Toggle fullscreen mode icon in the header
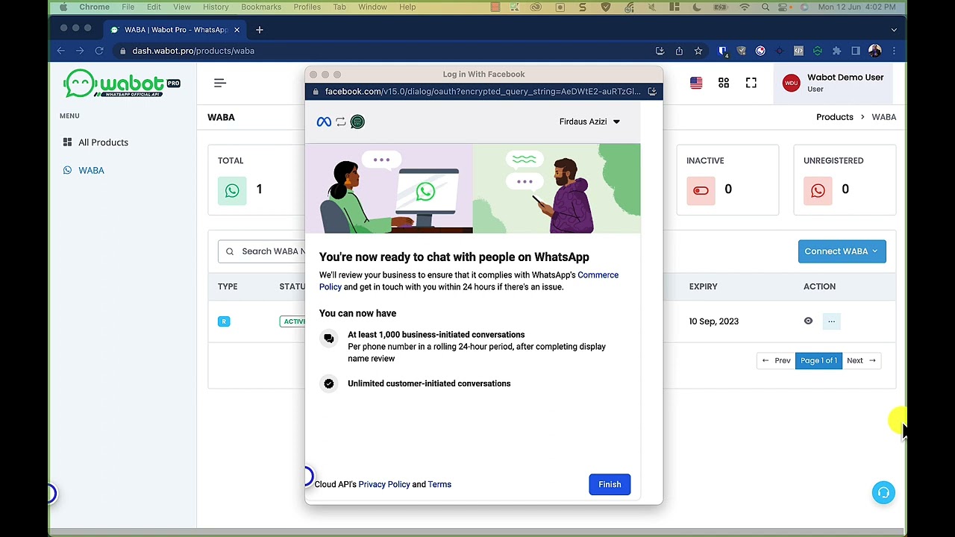 [x=751, y=83]
